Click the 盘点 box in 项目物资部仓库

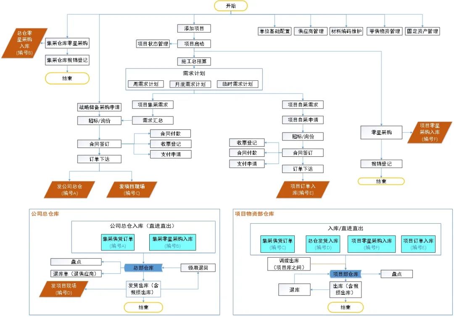point(397,274)
